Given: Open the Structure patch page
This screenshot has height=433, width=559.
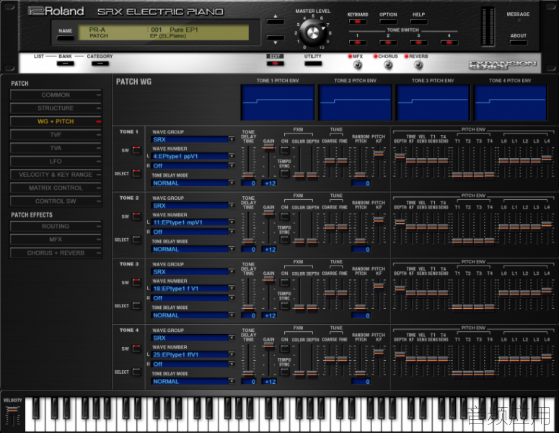Looking at the screenshot, I should 56,108.
